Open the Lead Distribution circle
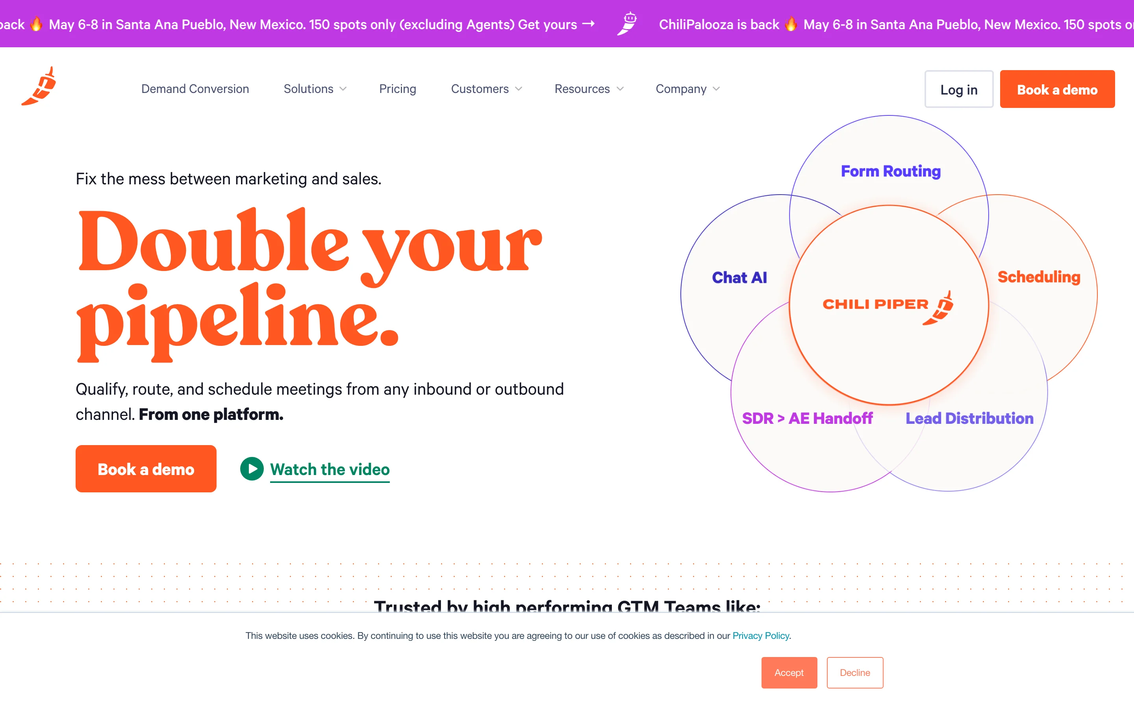This screenshot has width=1134, height=709. pos(969,418)
